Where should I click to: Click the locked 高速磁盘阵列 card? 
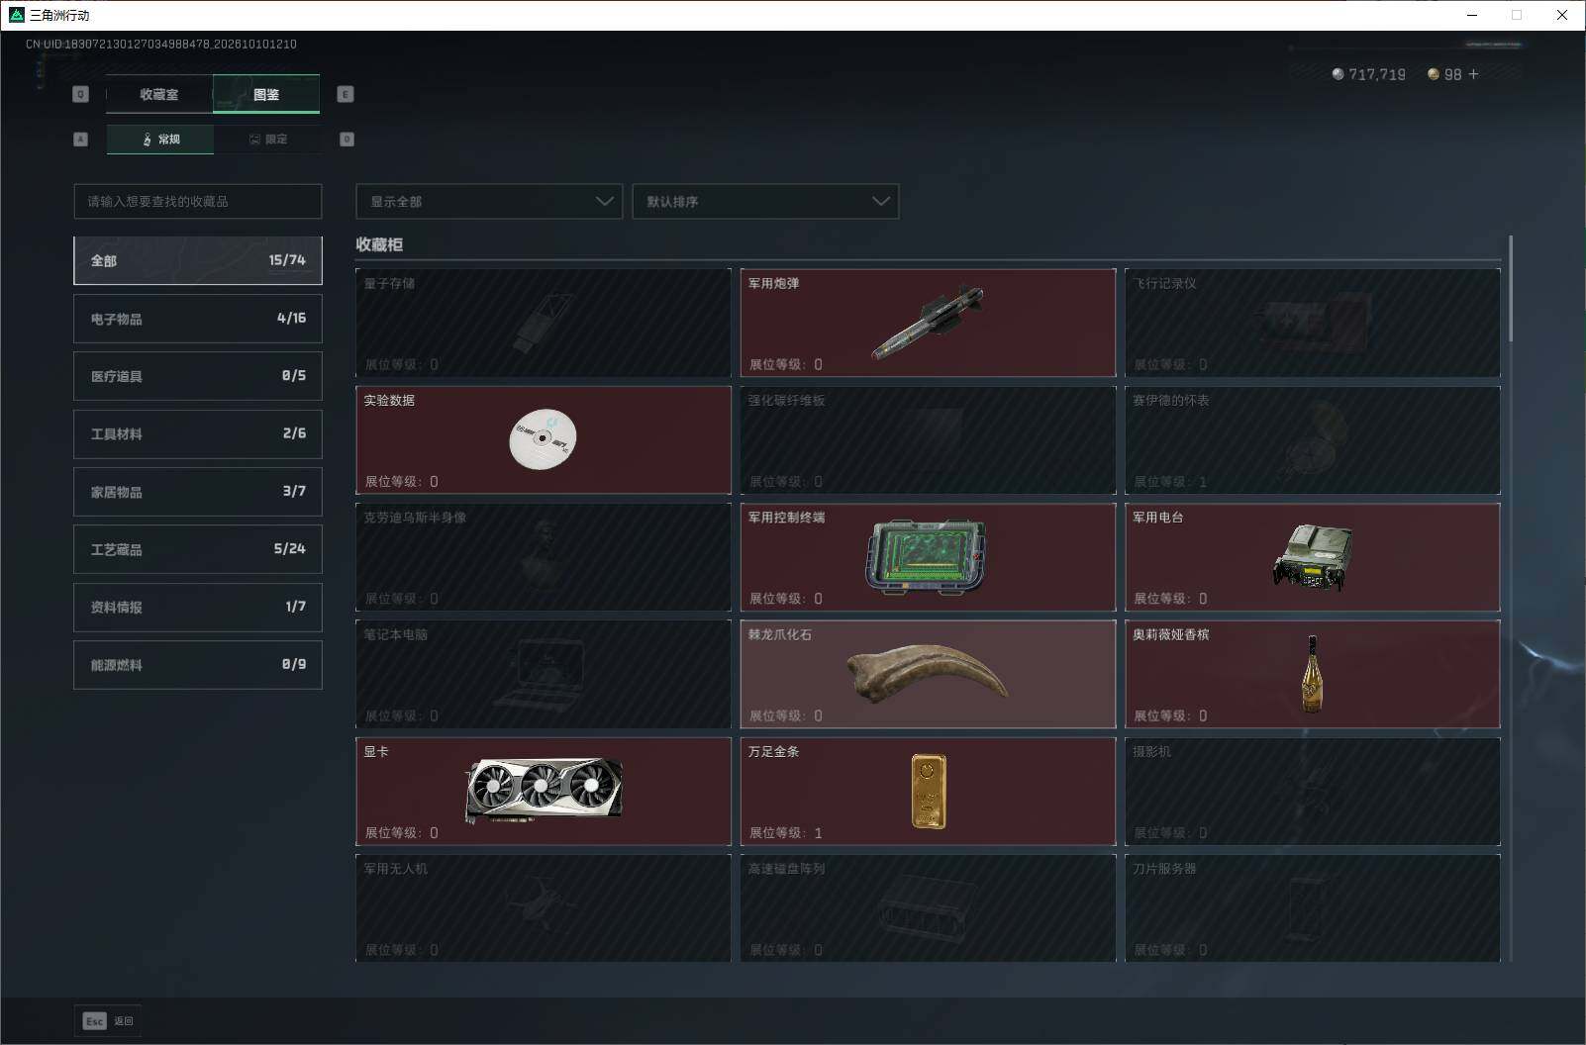(x=928, y=907)
